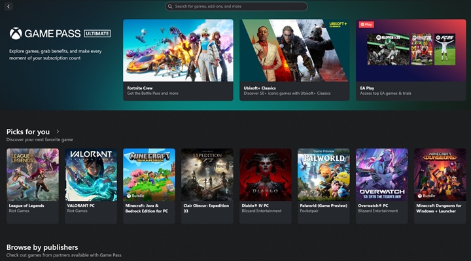Open the Picks for you heading link
Viewport: 471px width, 261px height.
tap(28, 131)
